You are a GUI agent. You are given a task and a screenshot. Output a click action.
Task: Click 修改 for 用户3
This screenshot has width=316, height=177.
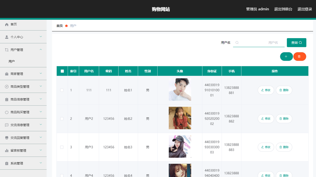[x=265, y=147]
